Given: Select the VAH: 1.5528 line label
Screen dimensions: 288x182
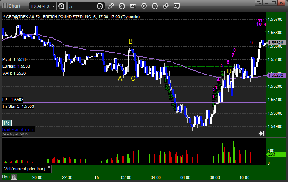Looking at the screenshot, I should tap(14, 73).
